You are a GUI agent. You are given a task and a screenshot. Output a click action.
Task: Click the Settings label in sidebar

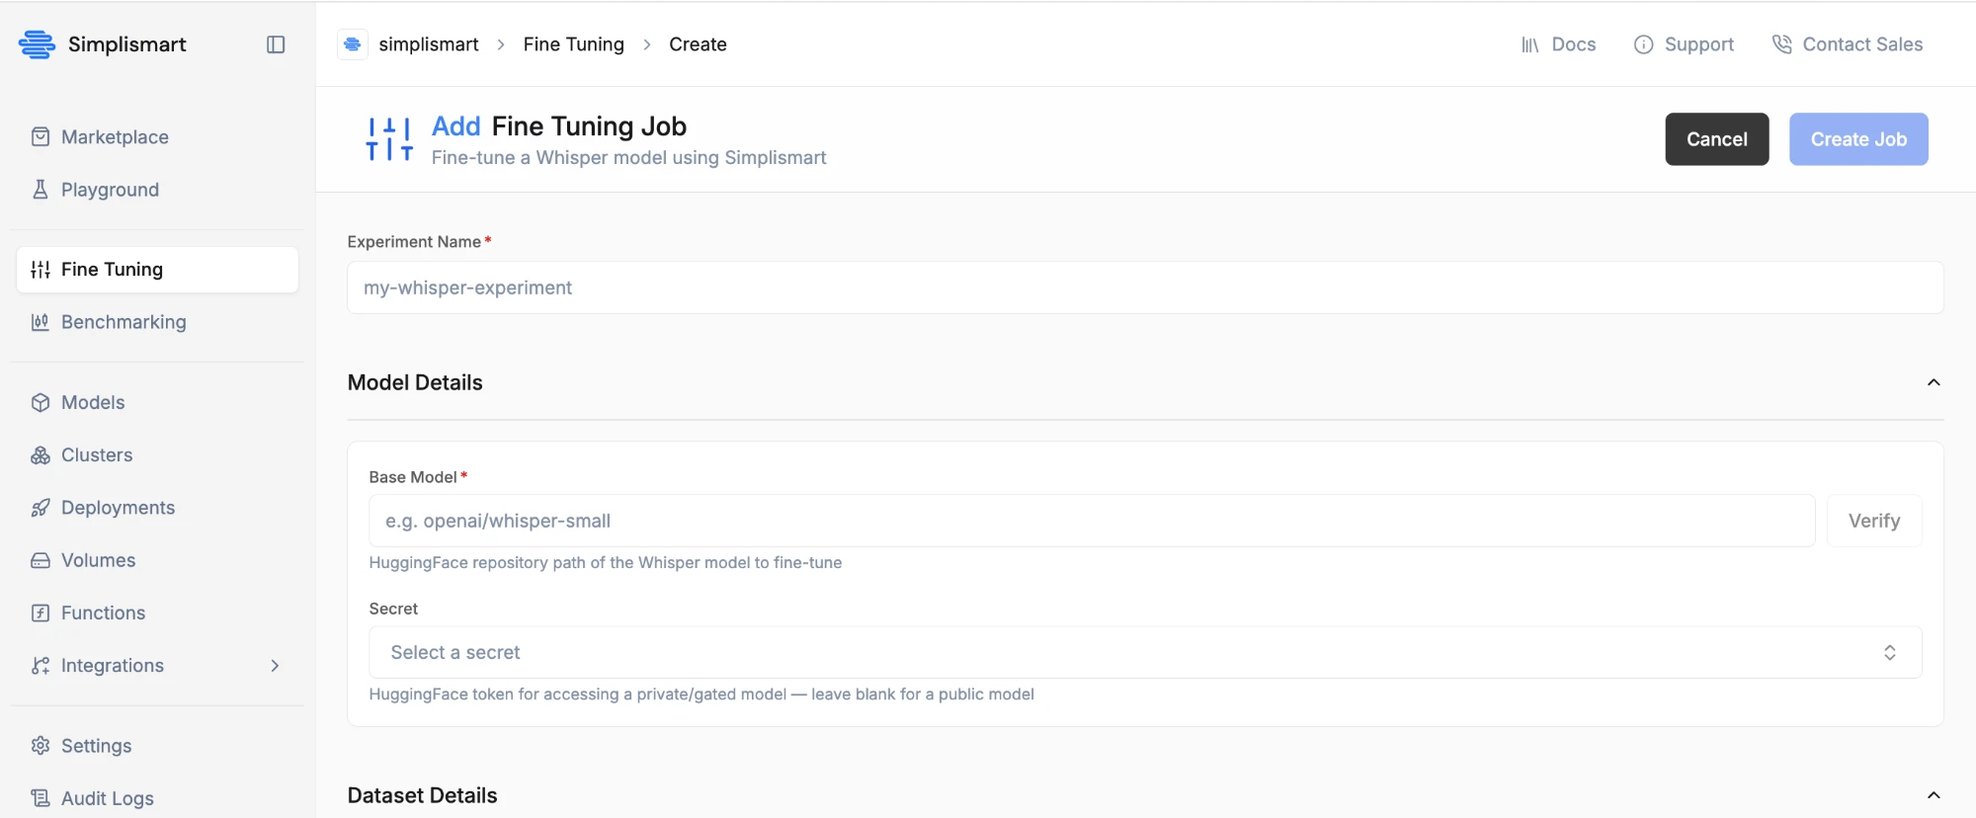click(96, 746)
